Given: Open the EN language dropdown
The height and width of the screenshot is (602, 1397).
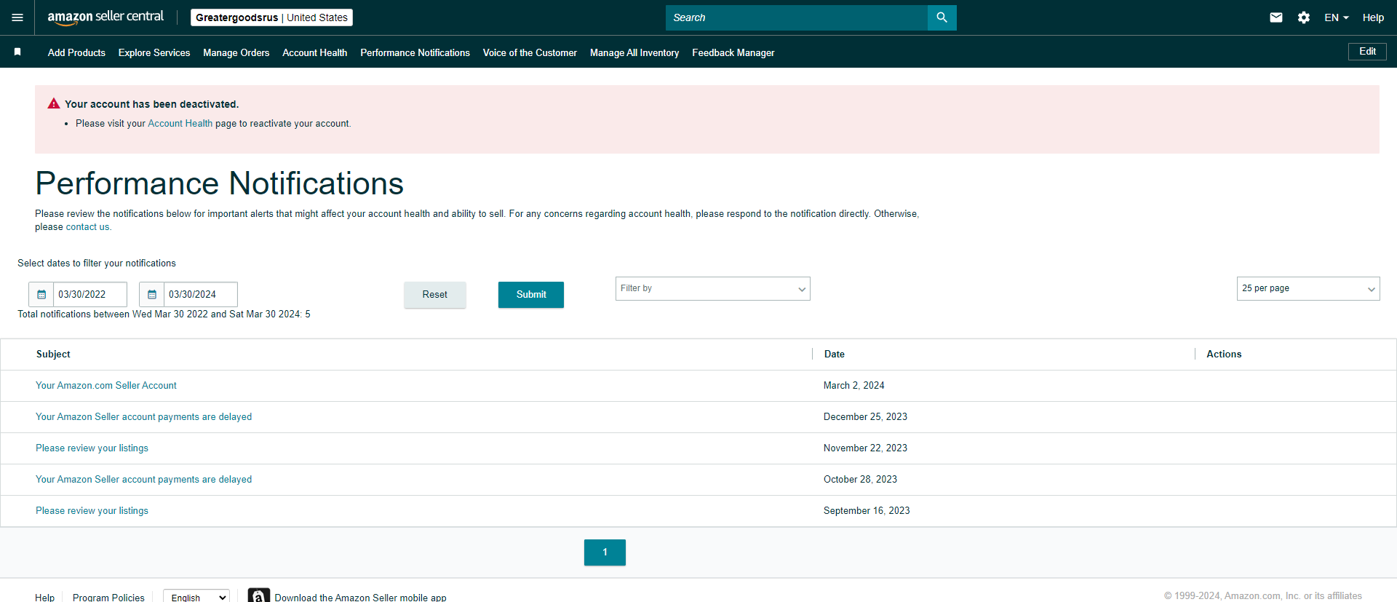Looking at the screenshot, I should [1337, 17].
